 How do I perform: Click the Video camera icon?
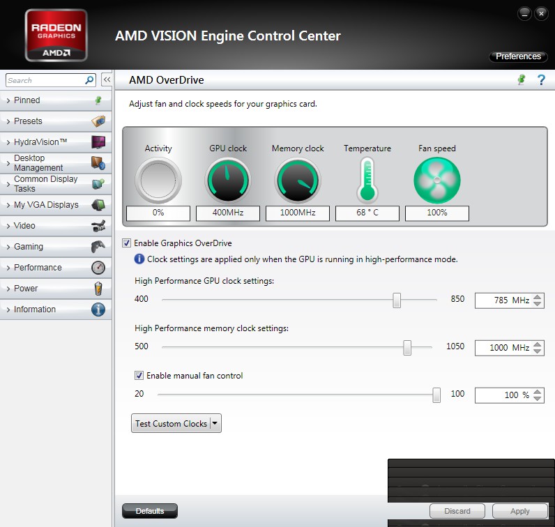98,226
